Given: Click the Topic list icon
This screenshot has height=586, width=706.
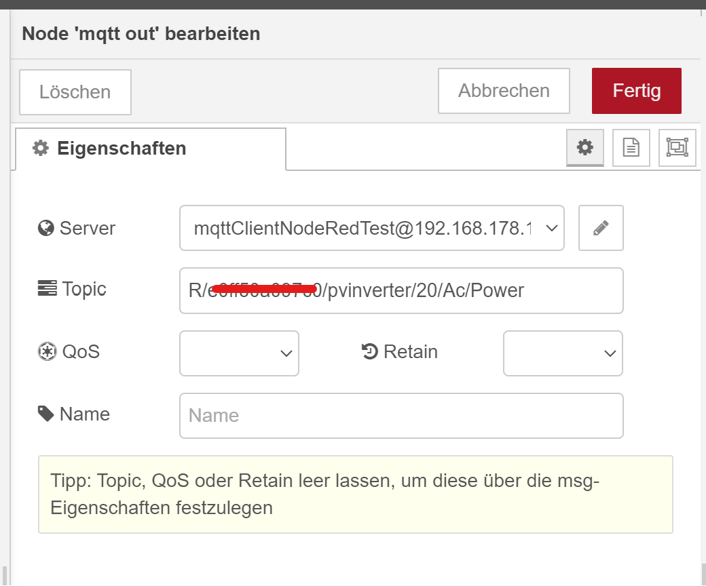Looking at the screenshot, I should tap(48, 288).
